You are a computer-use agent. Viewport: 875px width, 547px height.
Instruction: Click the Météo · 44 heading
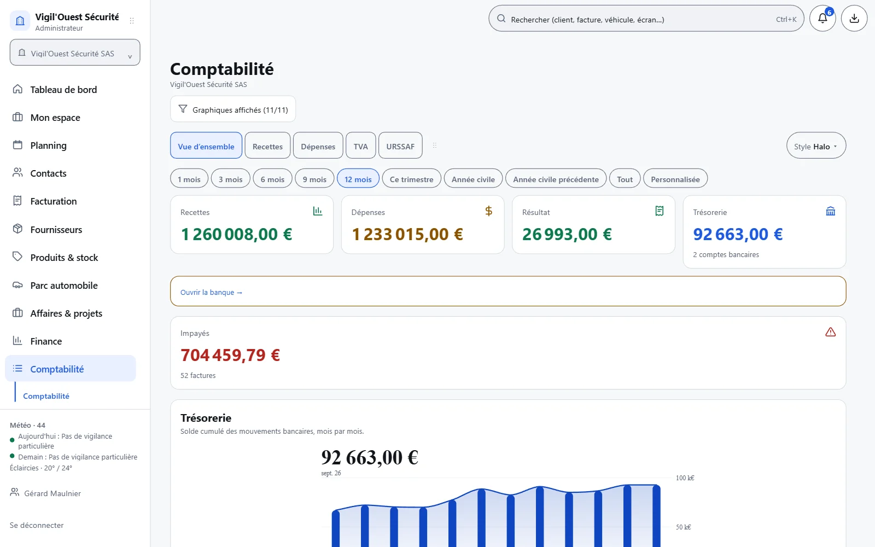[27, 425]
